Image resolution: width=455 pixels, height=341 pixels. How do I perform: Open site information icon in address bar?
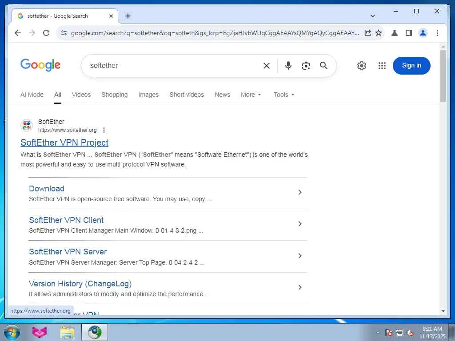coord(64,33)
